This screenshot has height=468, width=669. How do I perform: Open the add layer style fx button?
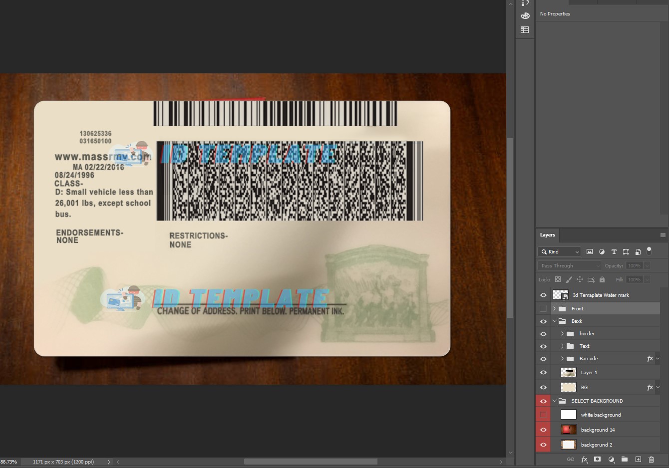[584, 460]
